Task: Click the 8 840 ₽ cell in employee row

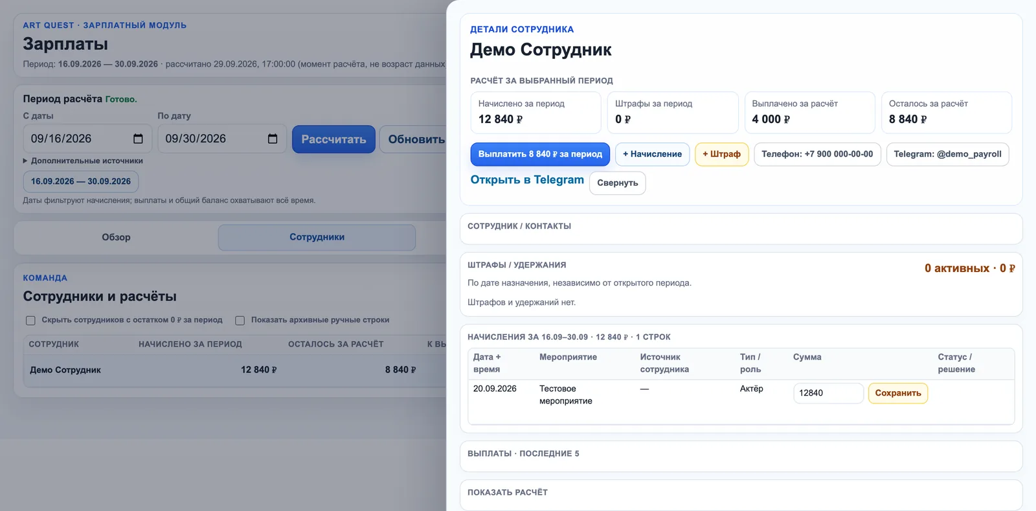Action: [400, 370]
